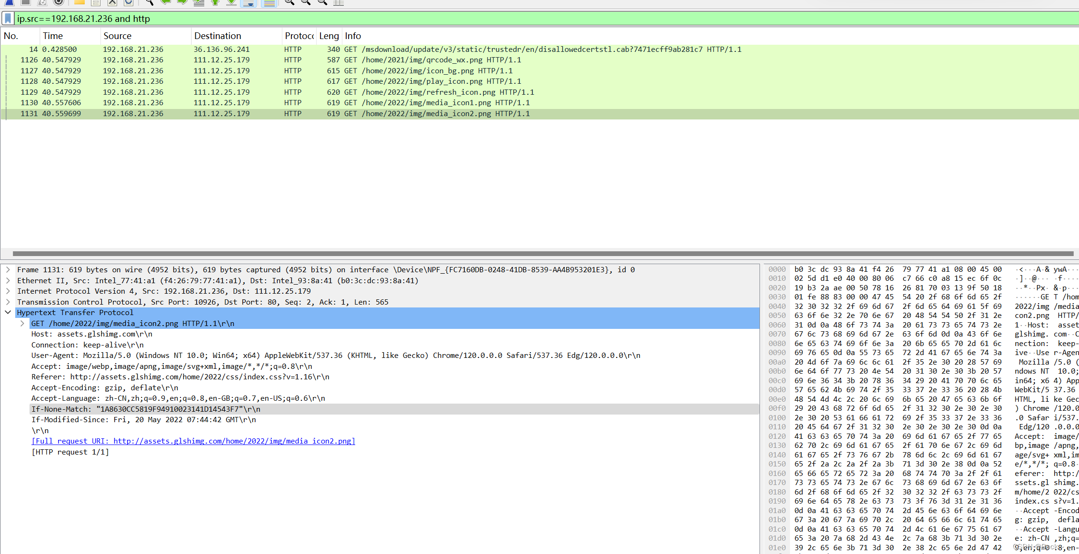Select the Referer header line
Screen dimensions: 1079x554
[x=180, y=377]
